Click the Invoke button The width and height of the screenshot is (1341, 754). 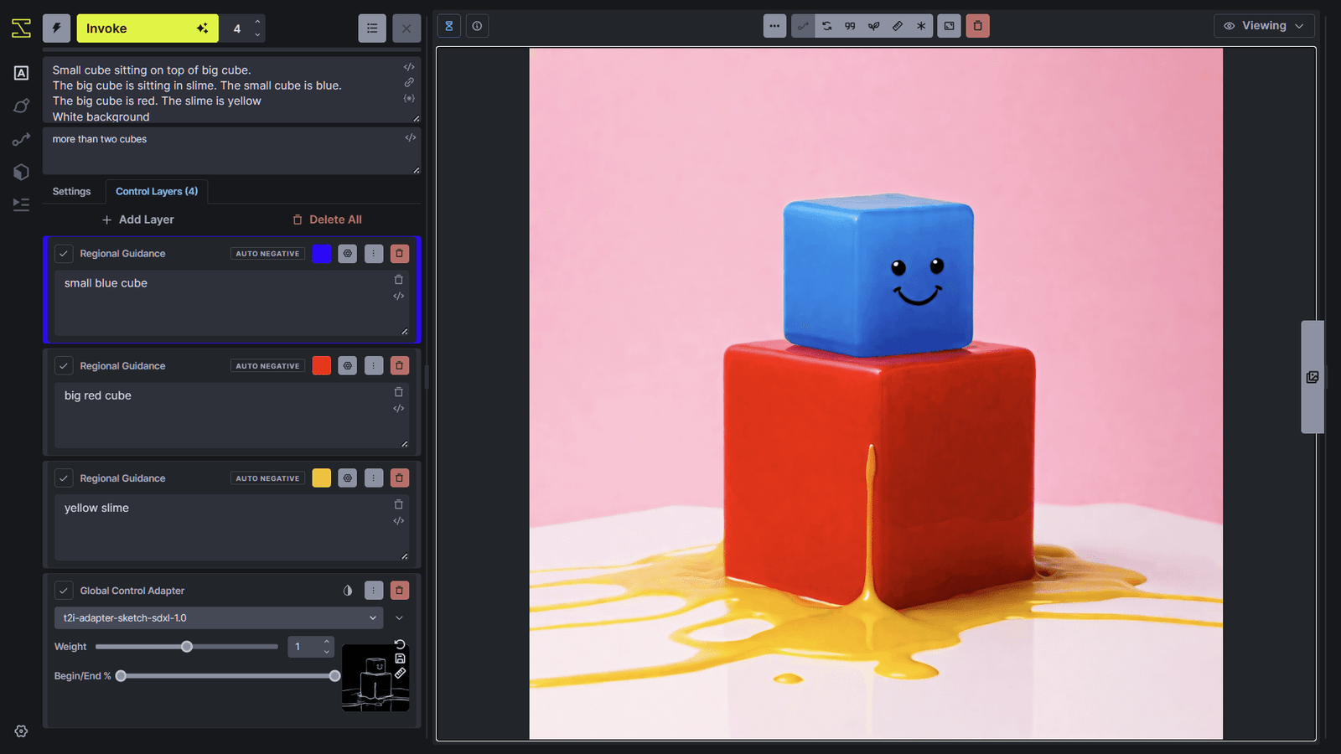(148, 28)
